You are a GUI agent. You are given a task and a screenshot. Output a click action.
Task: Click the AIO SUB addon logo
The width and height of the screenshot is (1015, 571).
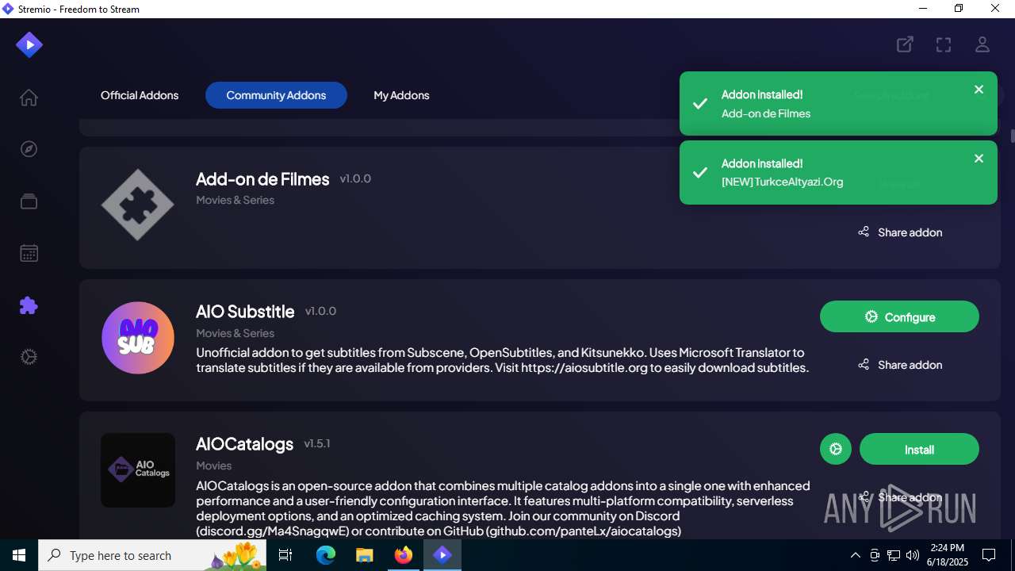point(138,338)
